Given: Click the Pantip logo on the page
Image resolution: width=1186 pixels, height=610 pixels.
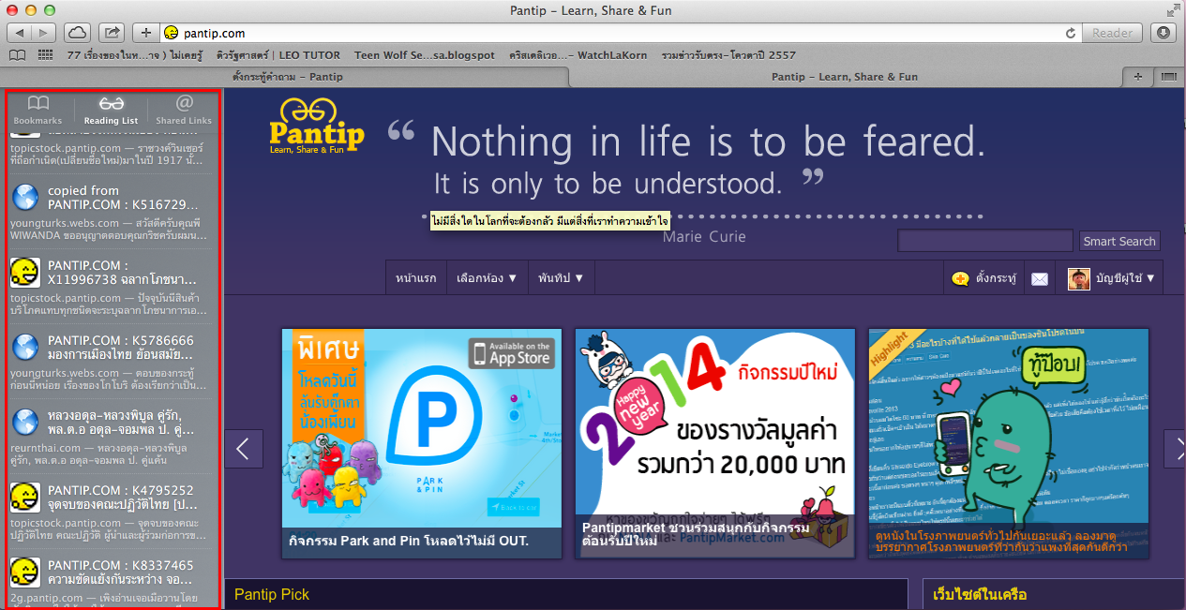Looking at the screenshot, I should pyautogui.click(x=315, y=127).
